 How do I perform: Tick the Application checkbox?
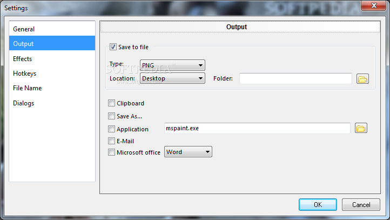point(111,129)
